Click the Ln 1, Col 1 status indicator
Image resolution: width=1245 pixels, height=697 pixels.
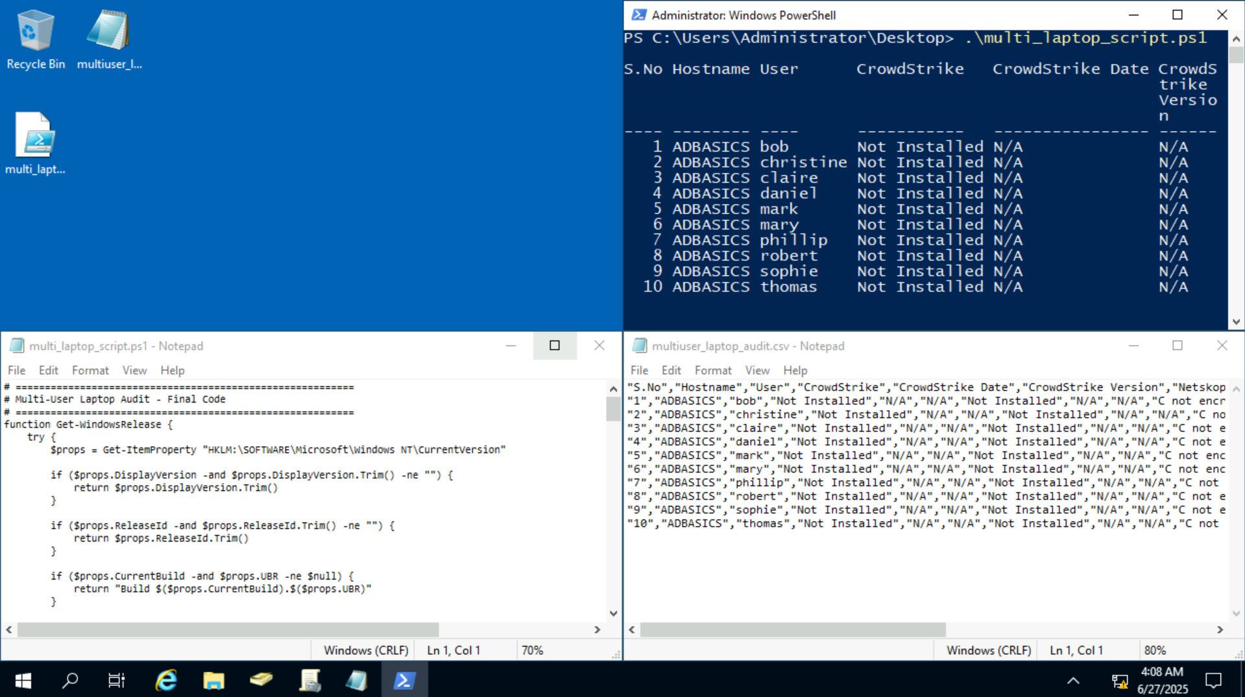(452, 650)
